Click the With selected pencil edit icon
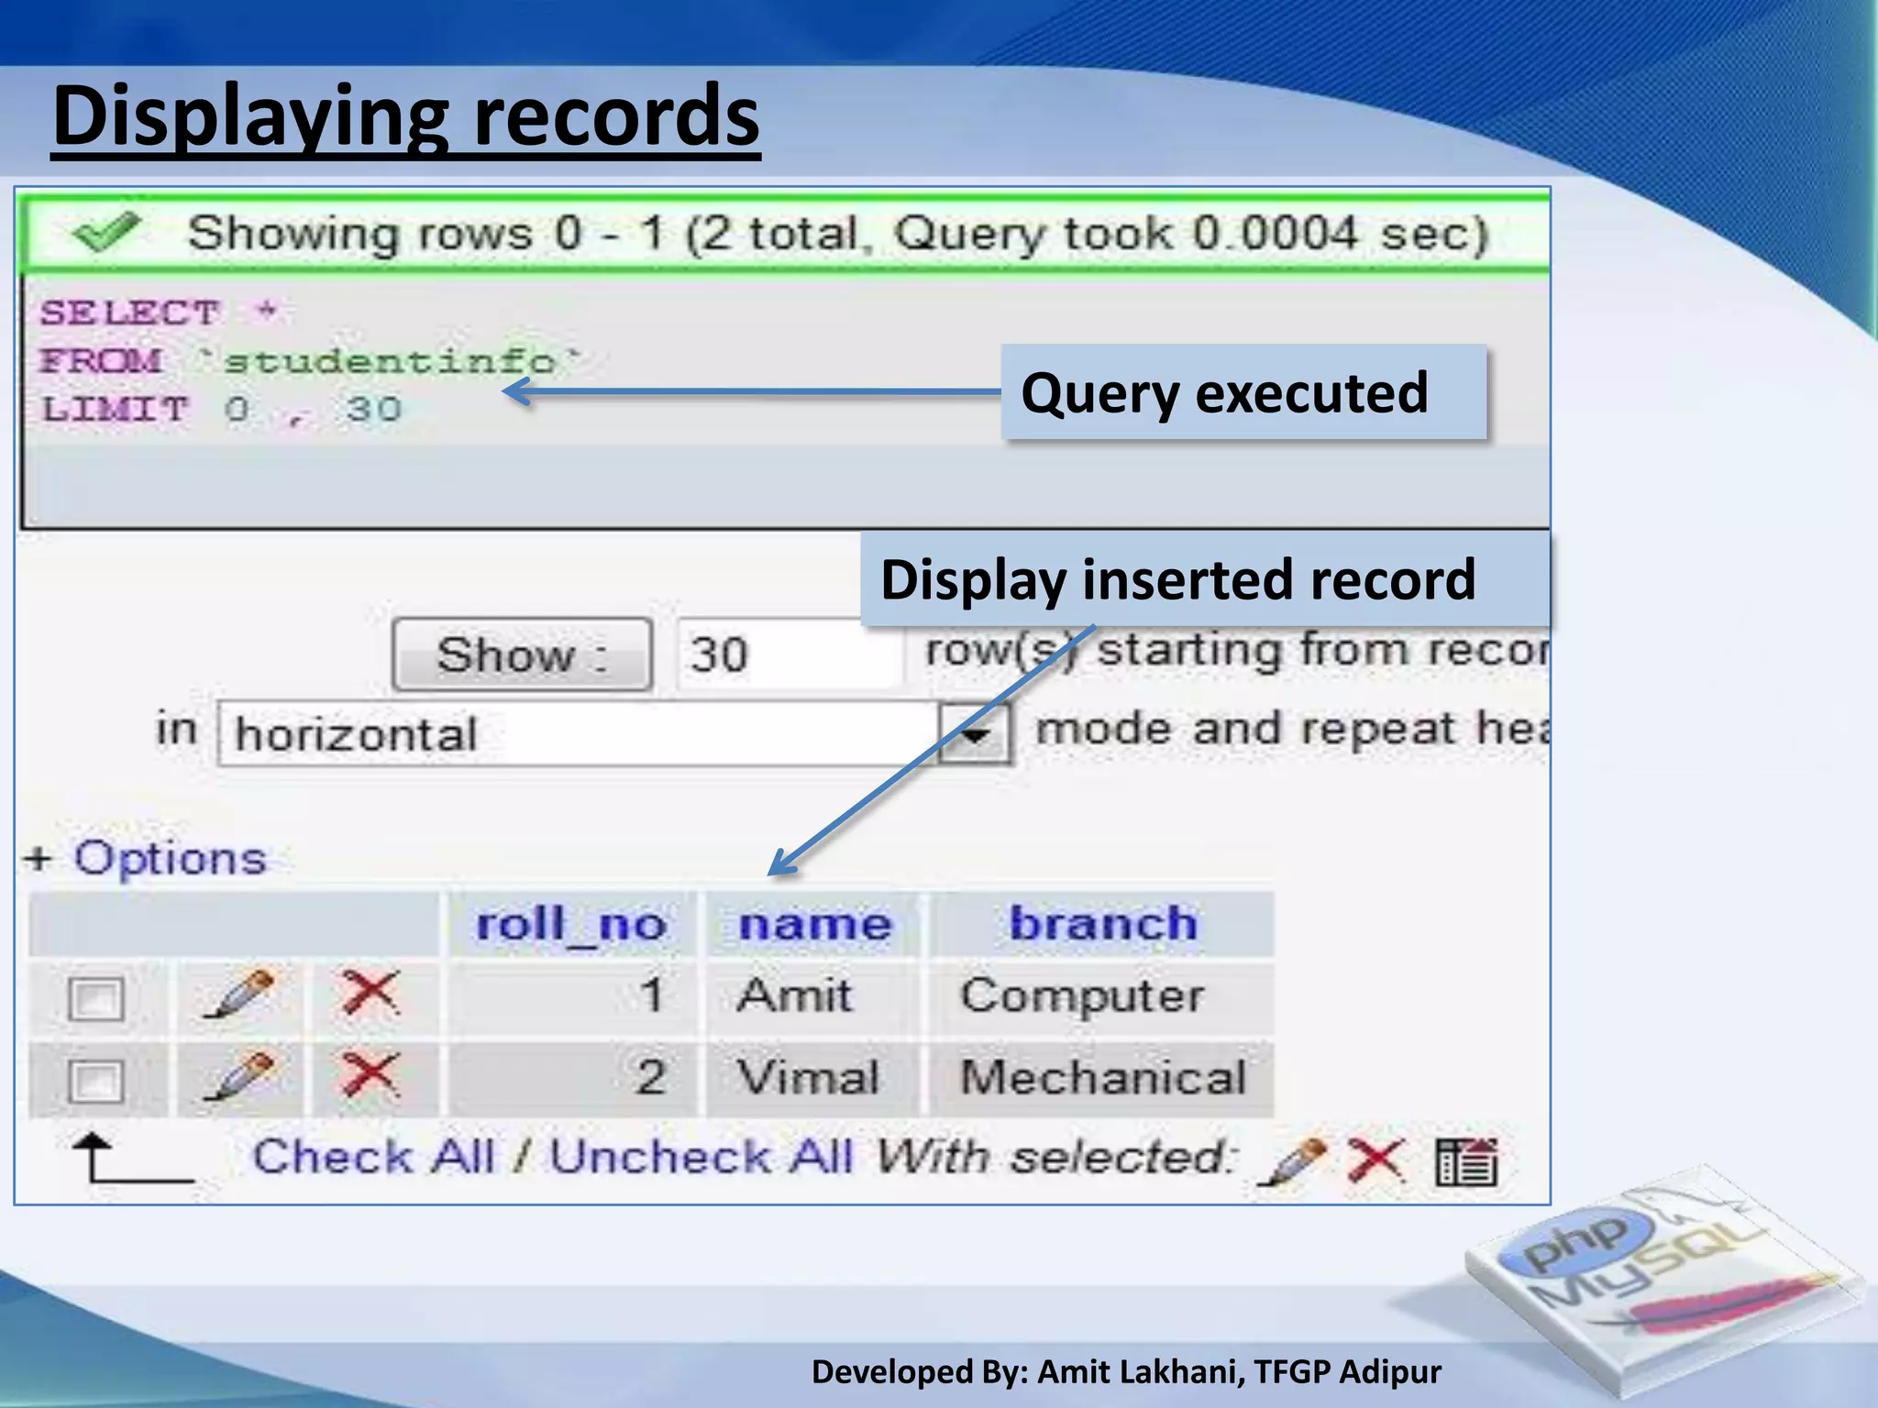The width and height of the screenshot is (1878, 1408). (1292, 1161)
